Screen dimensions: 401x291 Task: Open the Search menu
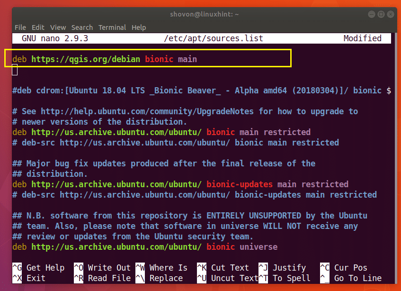pos(82,27)
